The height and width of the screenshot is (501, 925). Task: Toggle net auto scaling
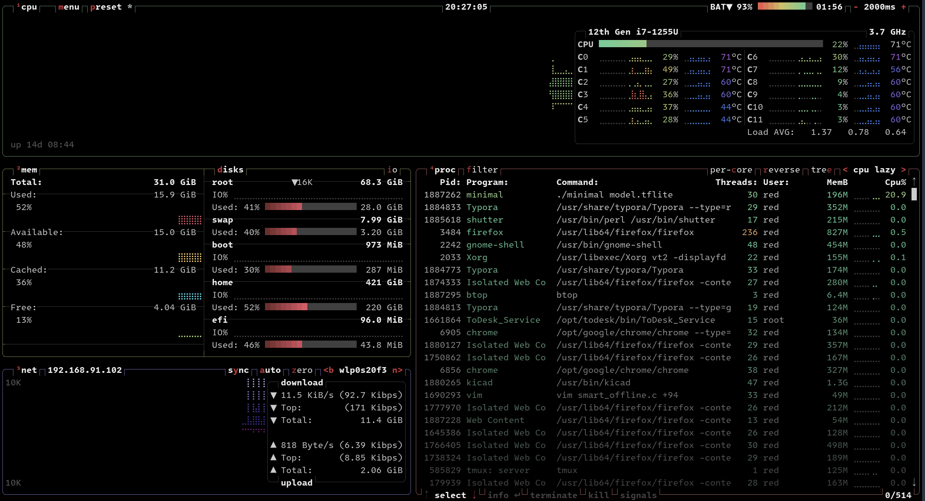click(270, 370)
